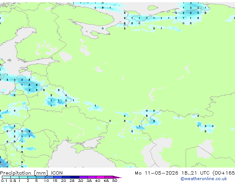Select the 15–20 mm blue legend swatch

pyautogui.click(x=58, y=177)
